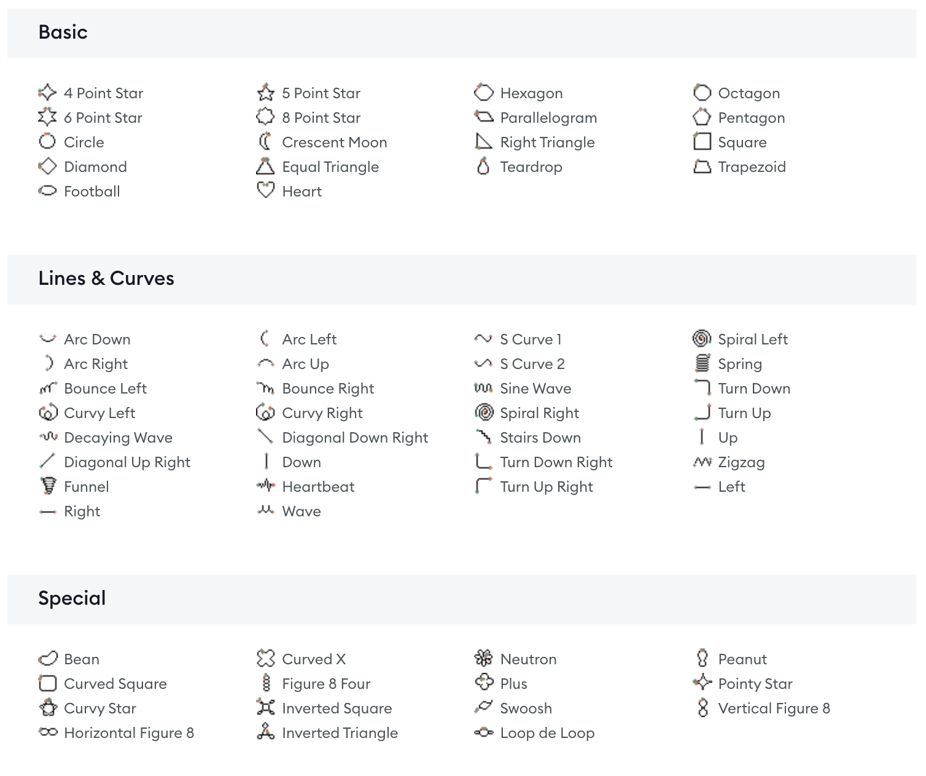
Task: Click the Spiral Right icon
Action: [x=484, y=413]
